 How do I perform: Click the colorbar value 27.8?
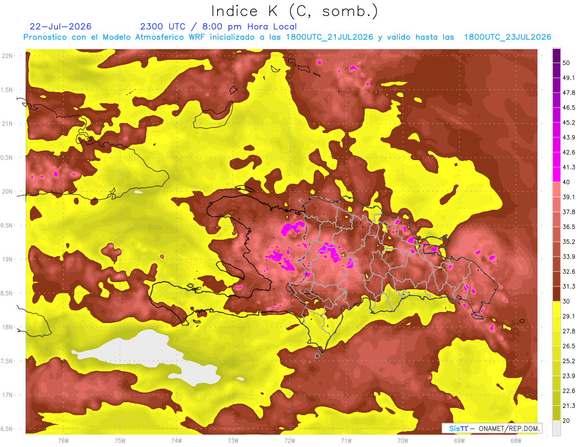click(x=568, y=331)
